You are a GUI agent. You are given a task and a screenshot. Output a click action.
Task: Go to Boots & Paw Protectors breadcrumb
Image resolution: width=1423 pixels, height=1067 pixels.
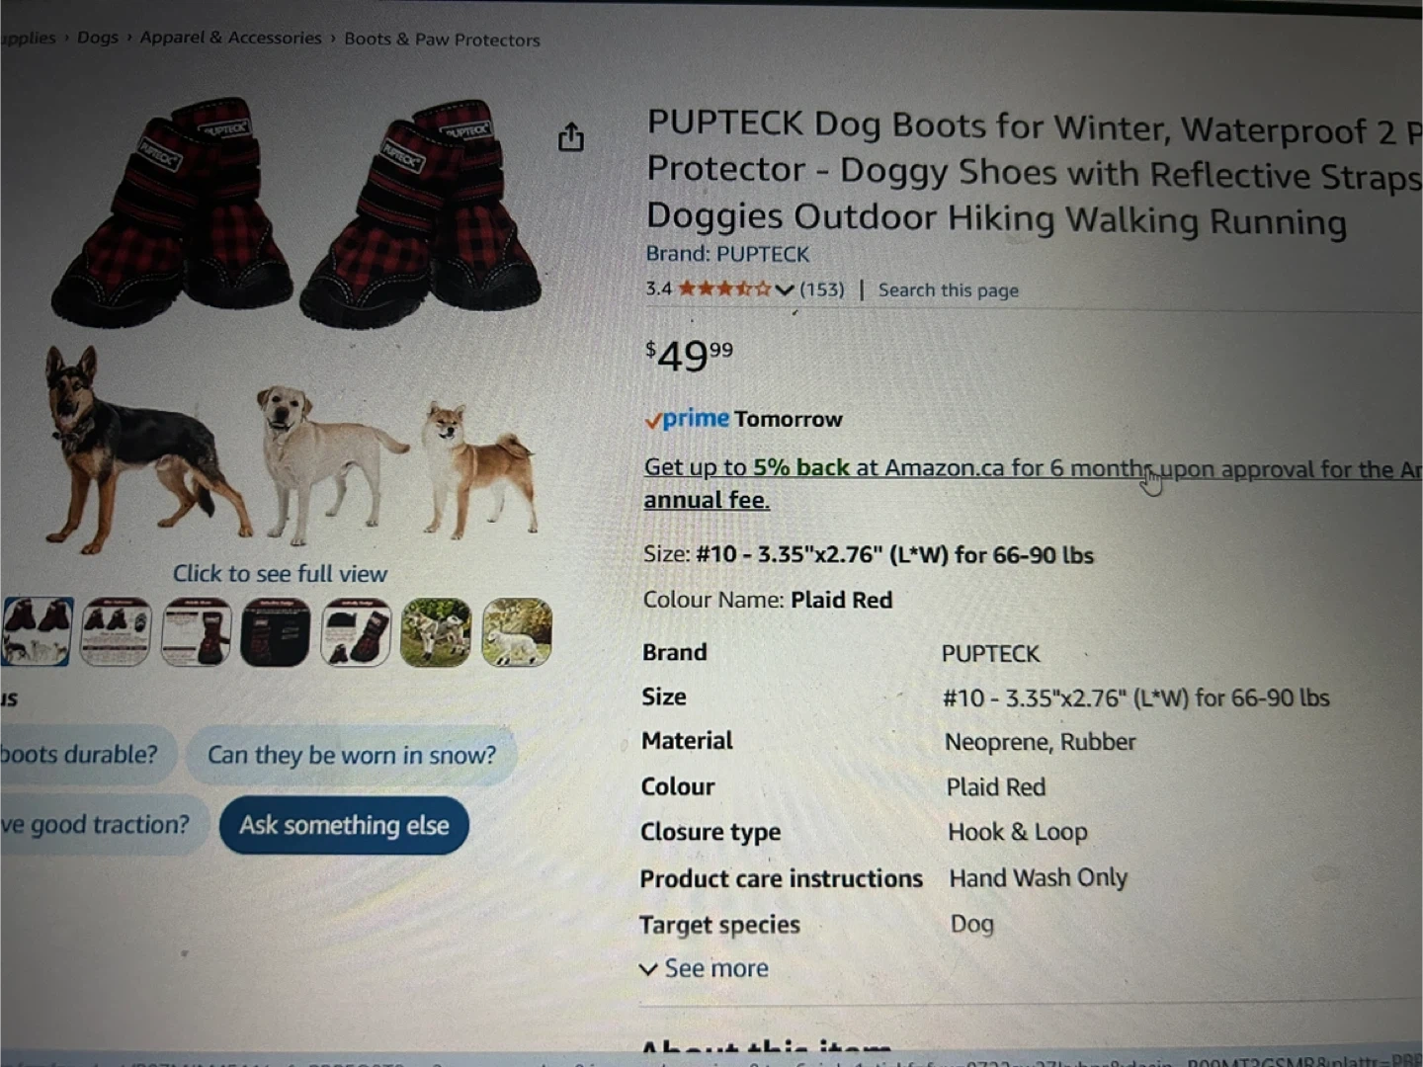(442, 40)
